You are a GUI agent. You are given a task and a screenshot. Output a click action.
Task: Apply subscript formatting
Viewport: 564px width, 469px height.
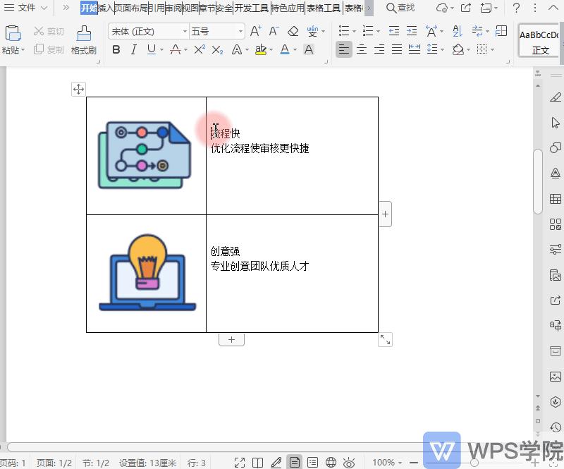click(218, 49)
